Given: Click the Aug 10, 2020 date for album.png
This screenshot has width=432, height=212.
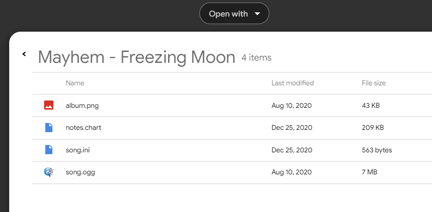Looking at the screenshot, I should click(x=292, y=106).
